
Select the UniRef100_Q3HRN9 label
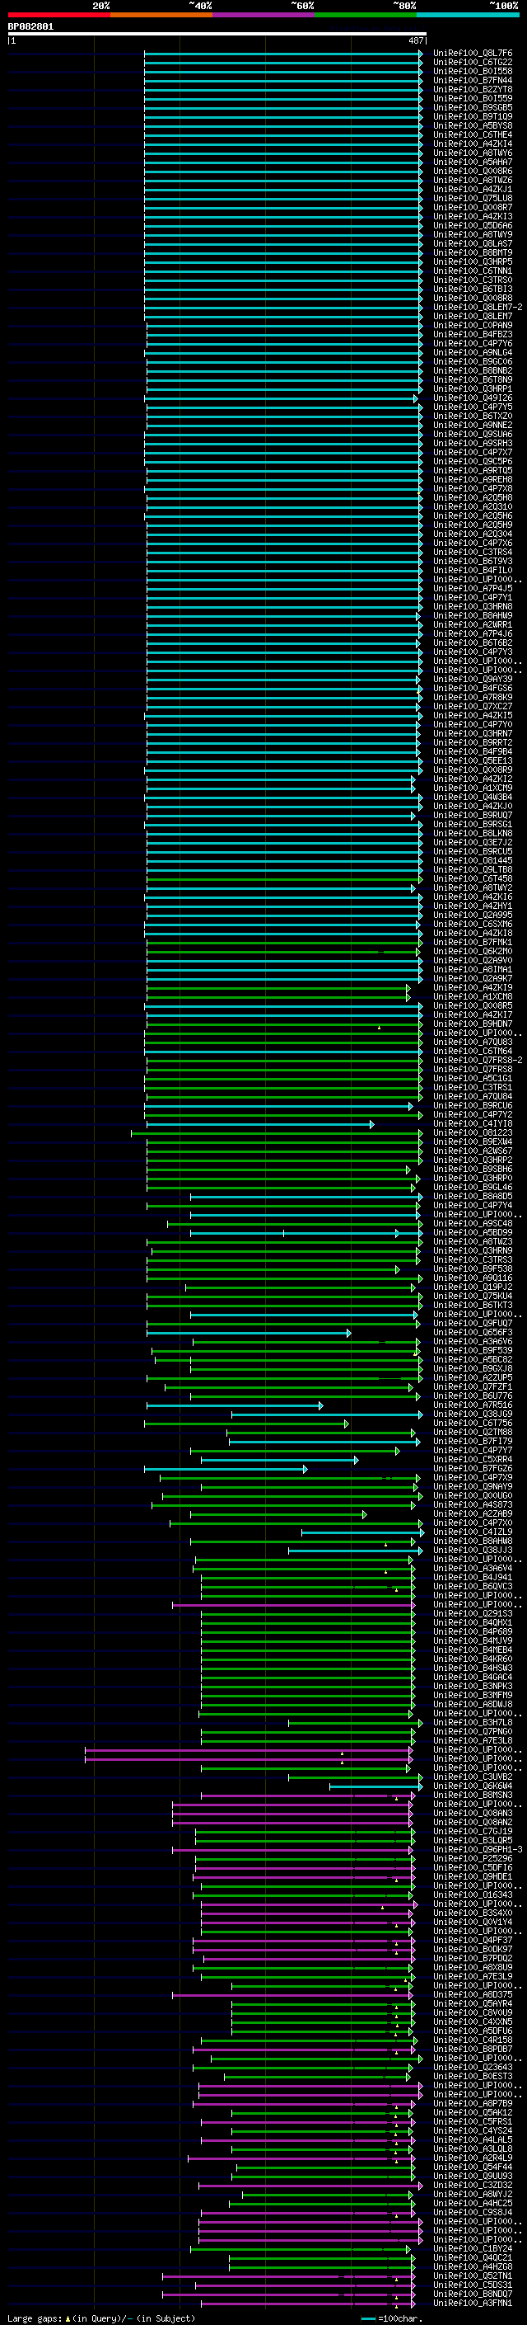(473, 1251)
